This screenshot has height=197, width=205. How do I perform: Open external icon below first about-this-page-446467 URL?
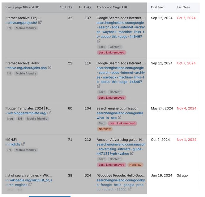click(99, 41)
